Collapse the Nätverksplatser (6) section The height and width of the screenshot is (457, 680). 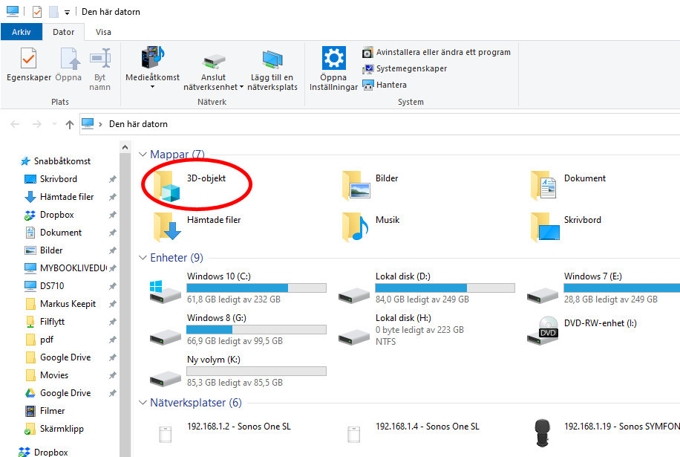click(142, 402)
